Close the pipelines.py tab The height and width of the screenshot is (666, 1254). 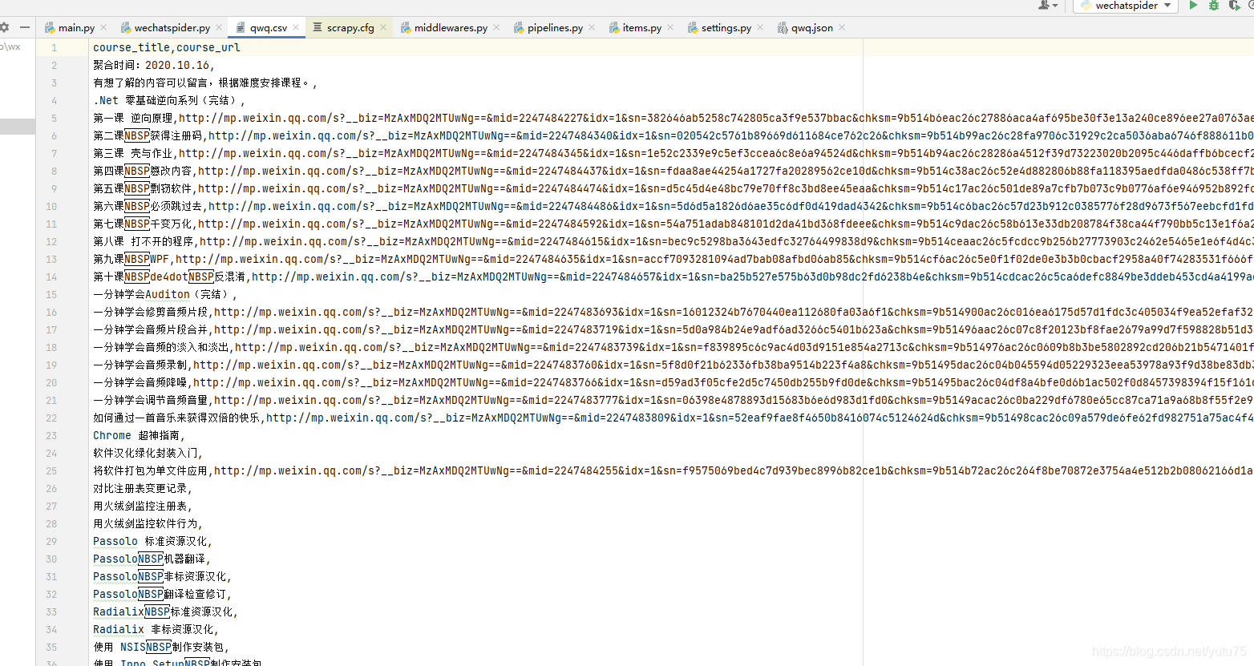click(x=592, y=27)
